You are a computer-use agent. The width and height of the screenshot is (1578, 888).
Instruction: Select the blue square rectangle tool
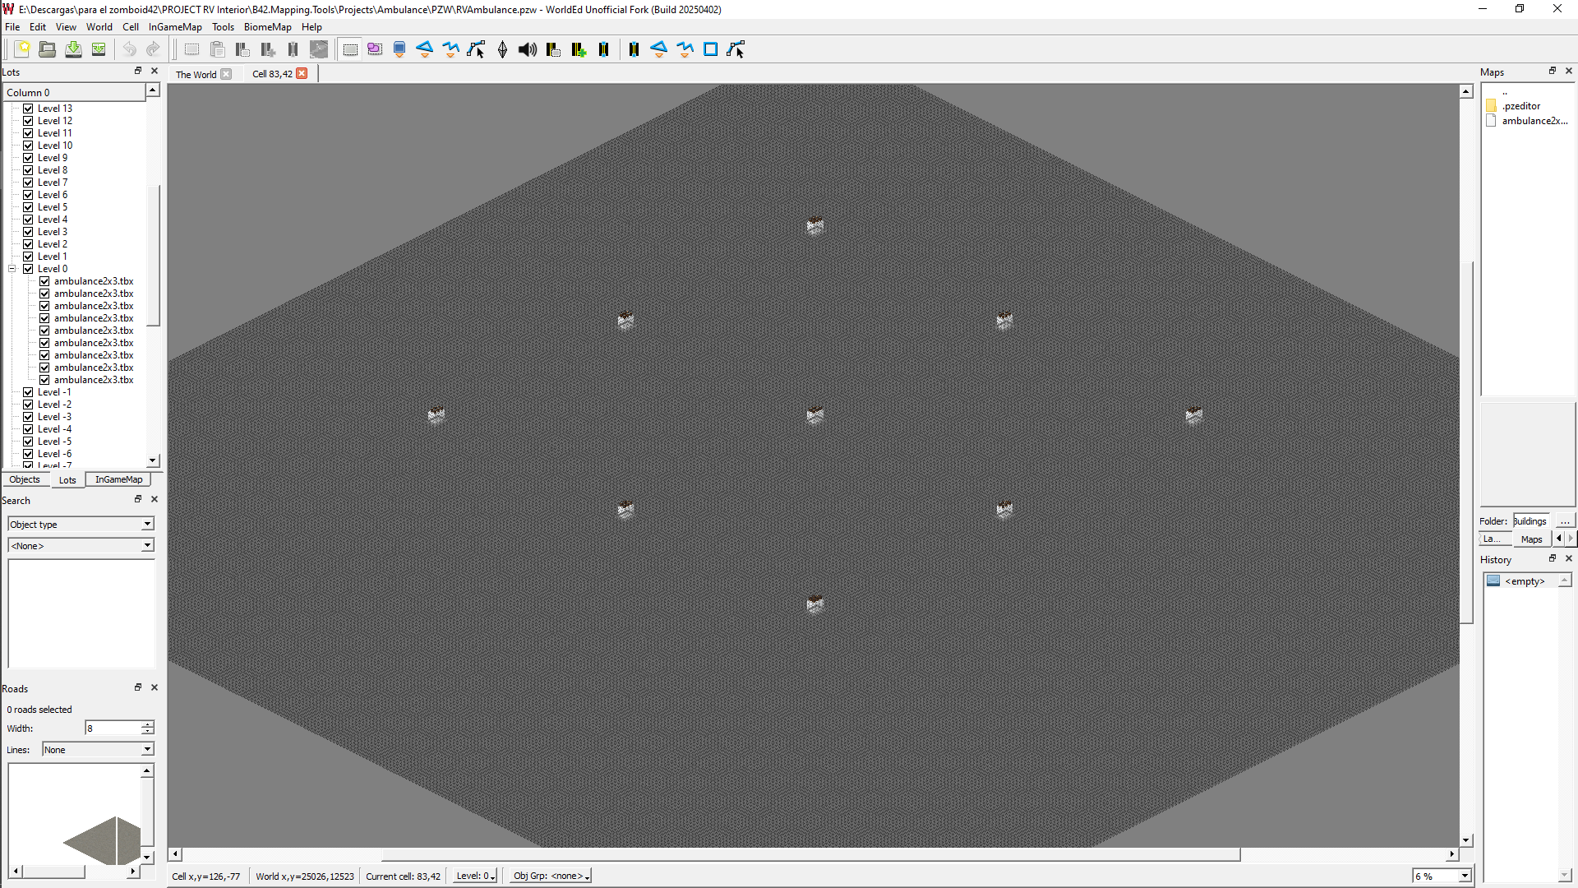click(x=711, y=49)
